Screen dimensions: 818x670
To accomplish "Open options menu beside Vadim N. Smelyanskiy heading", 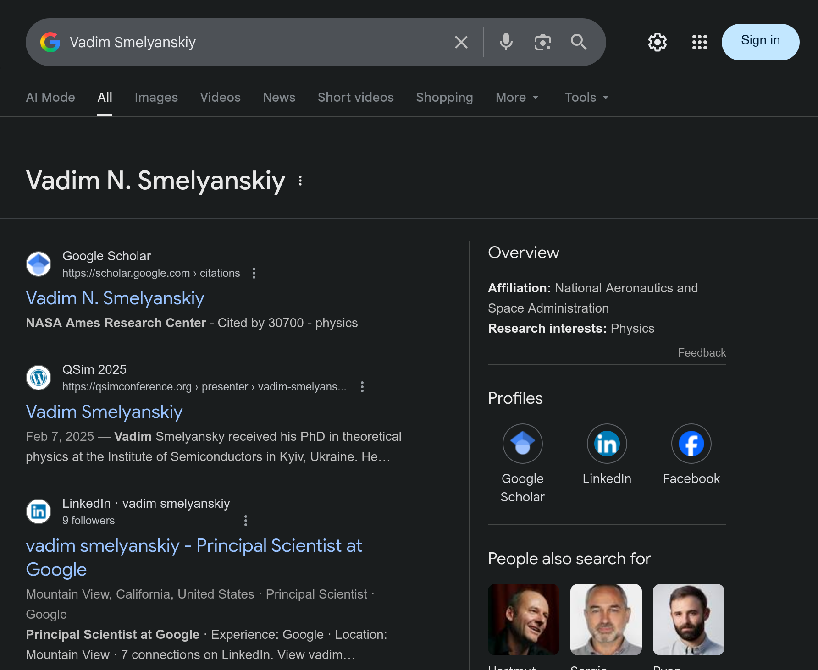I will pos(300,181).
